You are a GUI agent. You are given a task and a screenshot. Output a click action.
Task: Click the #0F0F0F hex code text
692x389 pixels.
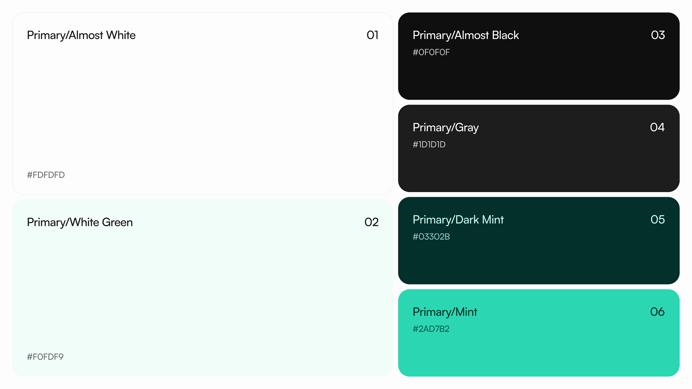click(431, 52)
